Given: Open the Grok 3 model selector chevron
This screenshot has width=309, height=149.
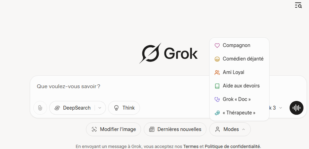Looking at the screenshot, I should [x=281, y=108].
